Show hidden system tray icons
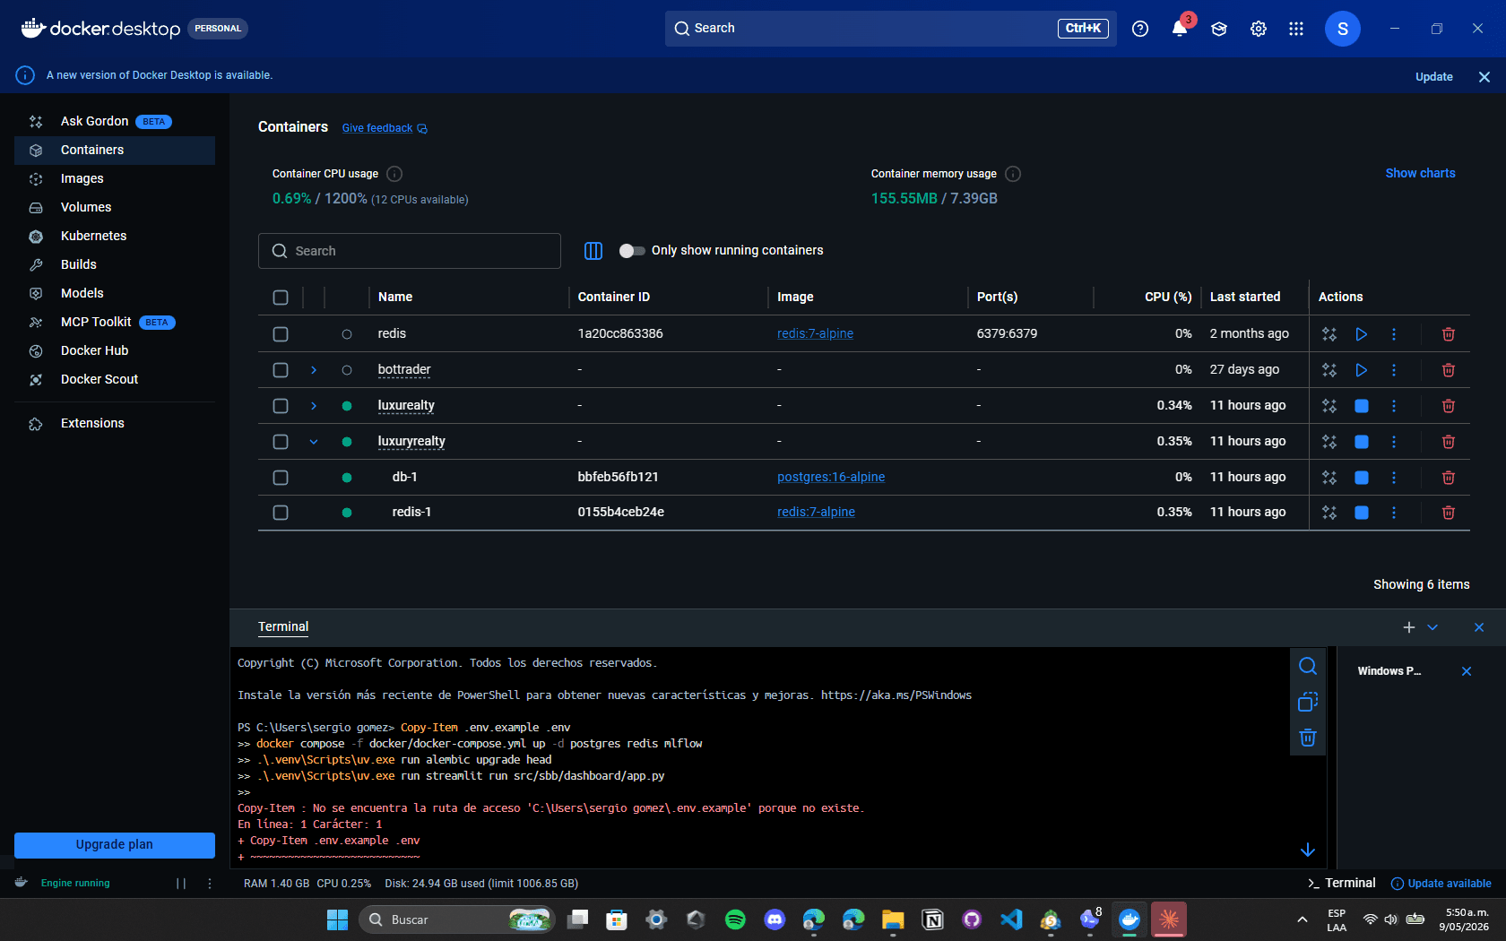Viewport: 1506px width, 941px height. coord(1302,919)
